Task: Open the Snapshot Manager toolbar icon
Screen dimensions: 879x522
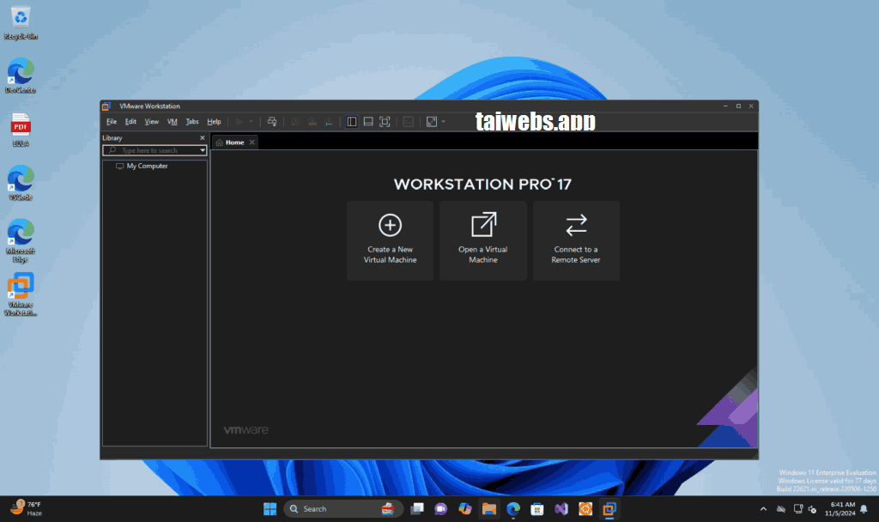Action: click(x=329, y=122)
